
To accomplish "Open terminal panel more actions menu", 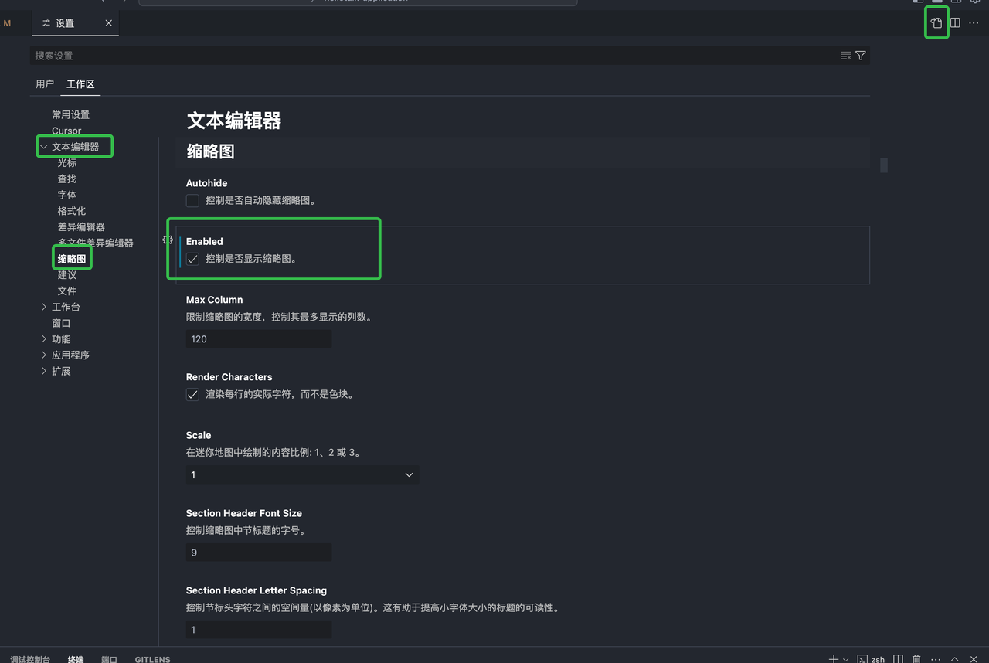I will pos(936,659).
